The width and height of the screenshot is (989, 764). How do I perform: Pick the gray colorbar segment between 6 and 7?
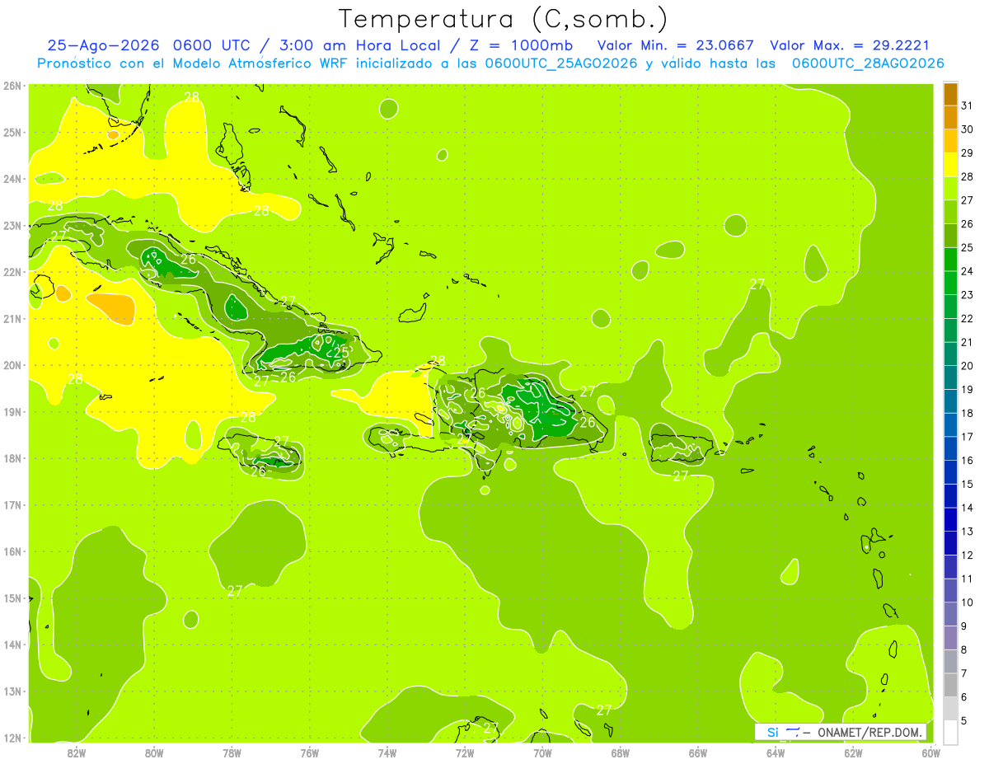pos(950,686)
